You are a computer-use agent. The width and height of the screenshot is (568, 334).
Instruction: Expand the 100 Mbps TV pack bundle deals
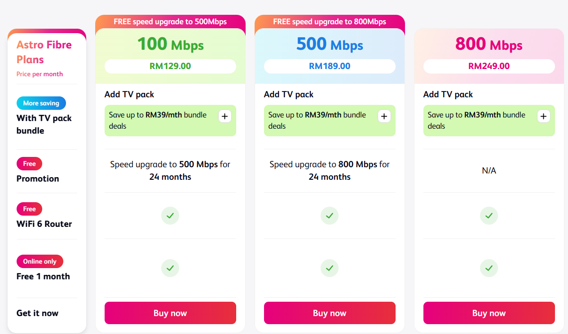(225, 117)
